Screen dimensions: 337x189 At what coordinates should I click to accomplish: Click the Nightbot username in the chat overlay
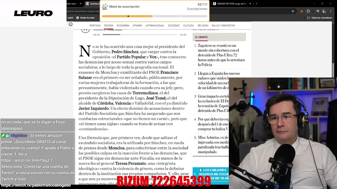[x=19, y=136]
